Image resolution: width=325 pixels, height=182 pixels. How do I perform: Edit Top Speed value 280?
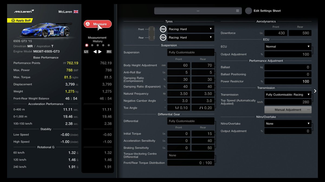tap(288, 102)
